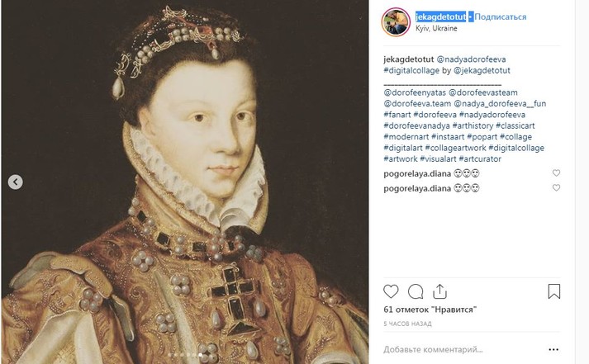Like first pogorelaya.diana comment
The width and height of the screenshot is (589, 364).
tap(556, 173)
